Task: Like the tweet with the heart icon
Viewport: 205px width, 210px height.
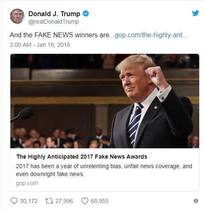Action: (85, 201)
